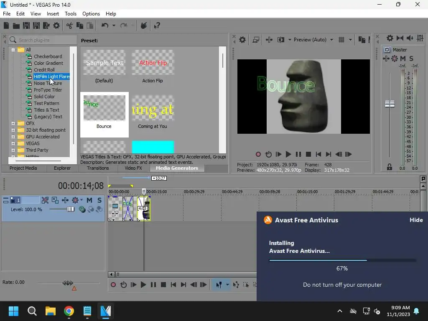
Task: Collapse the All folder in plug-in tree
Action: click(13, 50)
